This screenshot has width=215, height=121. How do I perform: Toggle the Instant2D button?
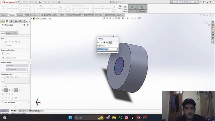[132, 9]
